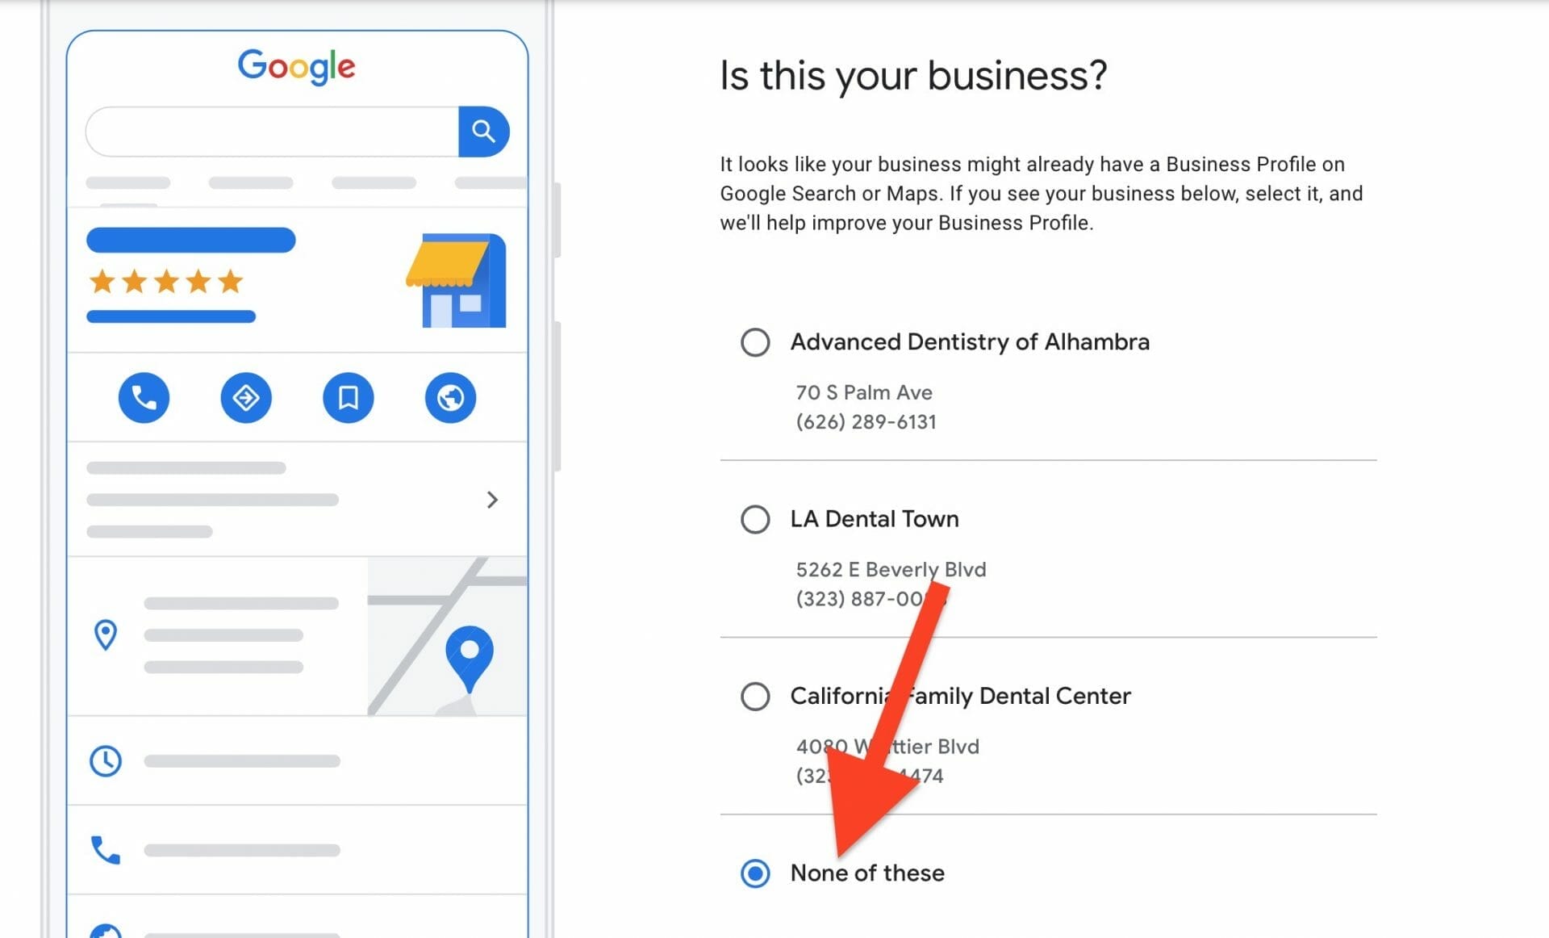Select the None of these option
This screenshot has width=1549, height=938.
point(755,873)
